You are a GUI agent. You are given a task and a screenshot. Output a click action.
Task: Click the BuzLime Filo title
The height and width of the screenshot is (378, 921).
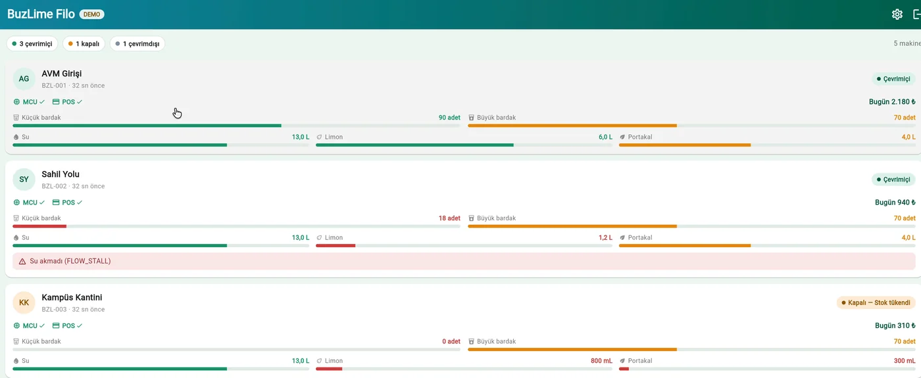pos(41,14)
